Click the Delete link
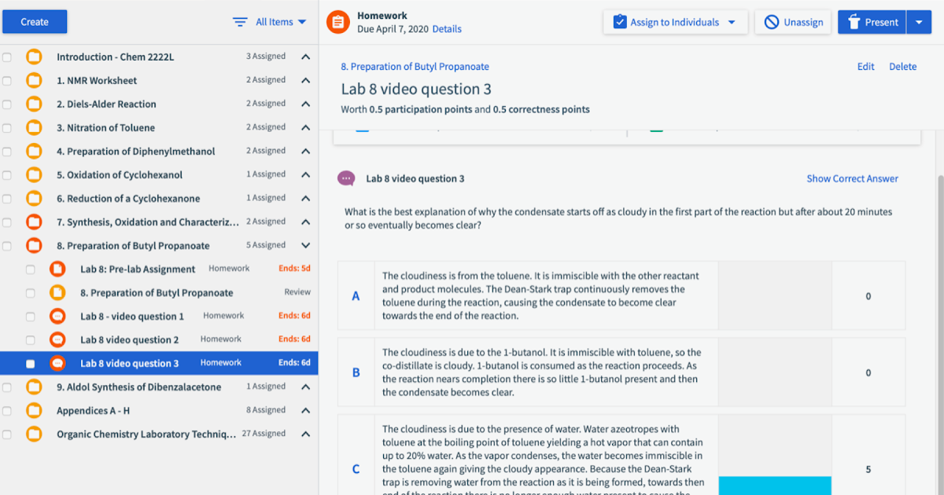Image resolution: width=944 pixels, height=495 pixels. coord(902,67)
